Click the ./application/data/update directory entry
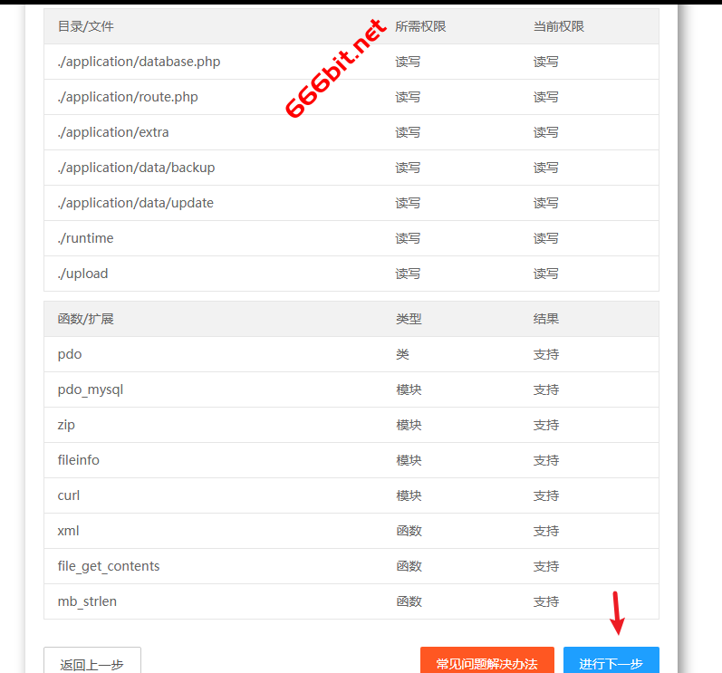722x673 pixels. point(136,203)
